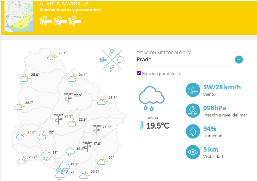The height and width of the screenshot is (181, 257).
Task: Click the highlighted 19.5° Montevideo station
Action: click(60, 176)
